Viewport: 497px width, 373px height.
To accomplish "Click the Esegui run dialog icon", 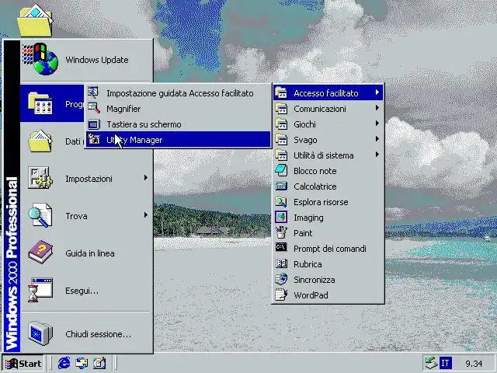I will pyautogui.click(x=40, y=290).
